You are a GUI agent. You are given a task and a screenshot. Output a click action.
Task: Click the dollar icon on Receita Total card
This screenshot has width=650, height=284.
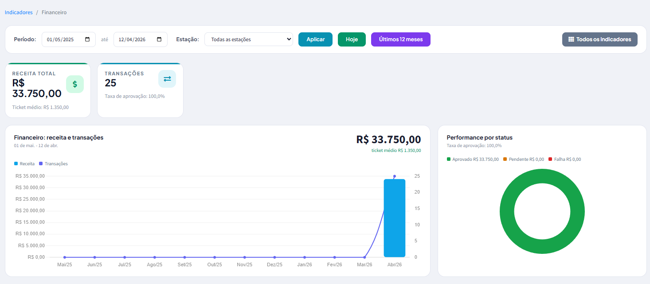pos(75,84)
